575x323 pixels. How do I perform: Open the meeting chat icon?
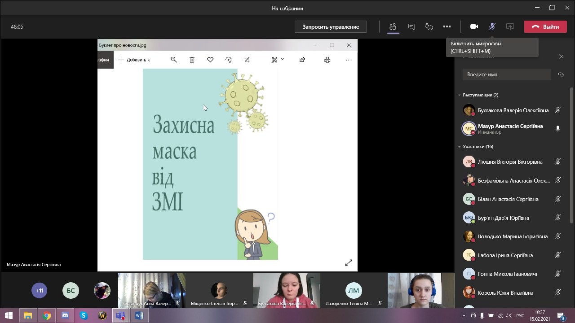411,26
